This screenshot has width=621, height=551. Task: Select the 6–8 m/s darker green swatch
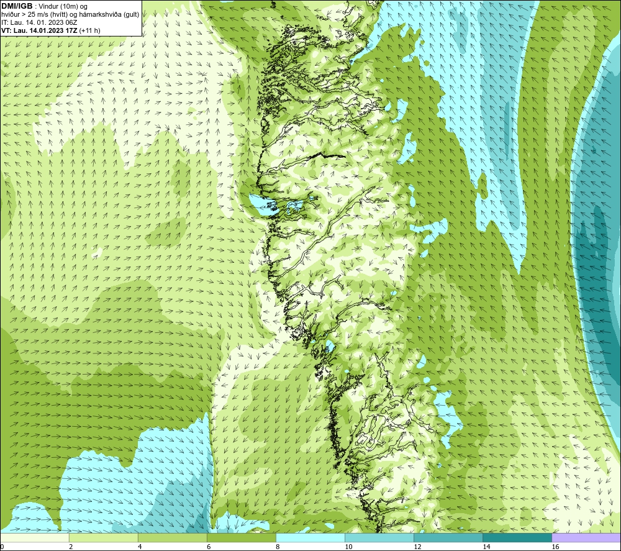[x=241, y=537]
